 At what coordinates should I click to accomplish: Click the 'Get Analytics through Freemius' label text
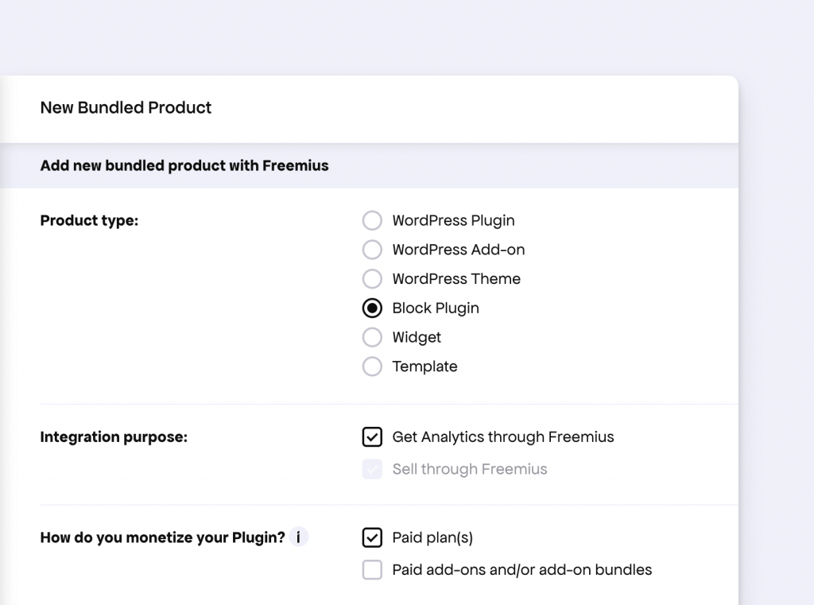tap(503, 437)
